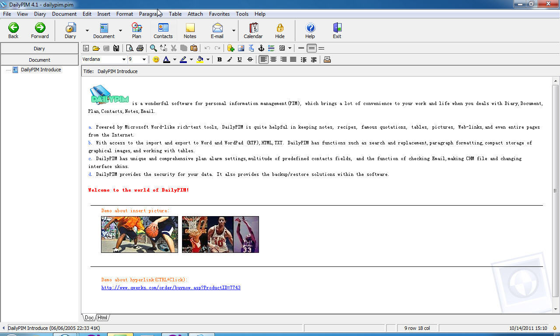Image resolution: width=560 pixels, height=336 pixels.
Task: Click the Title field DailyPIM Introduce
Action: coord(117,71)
